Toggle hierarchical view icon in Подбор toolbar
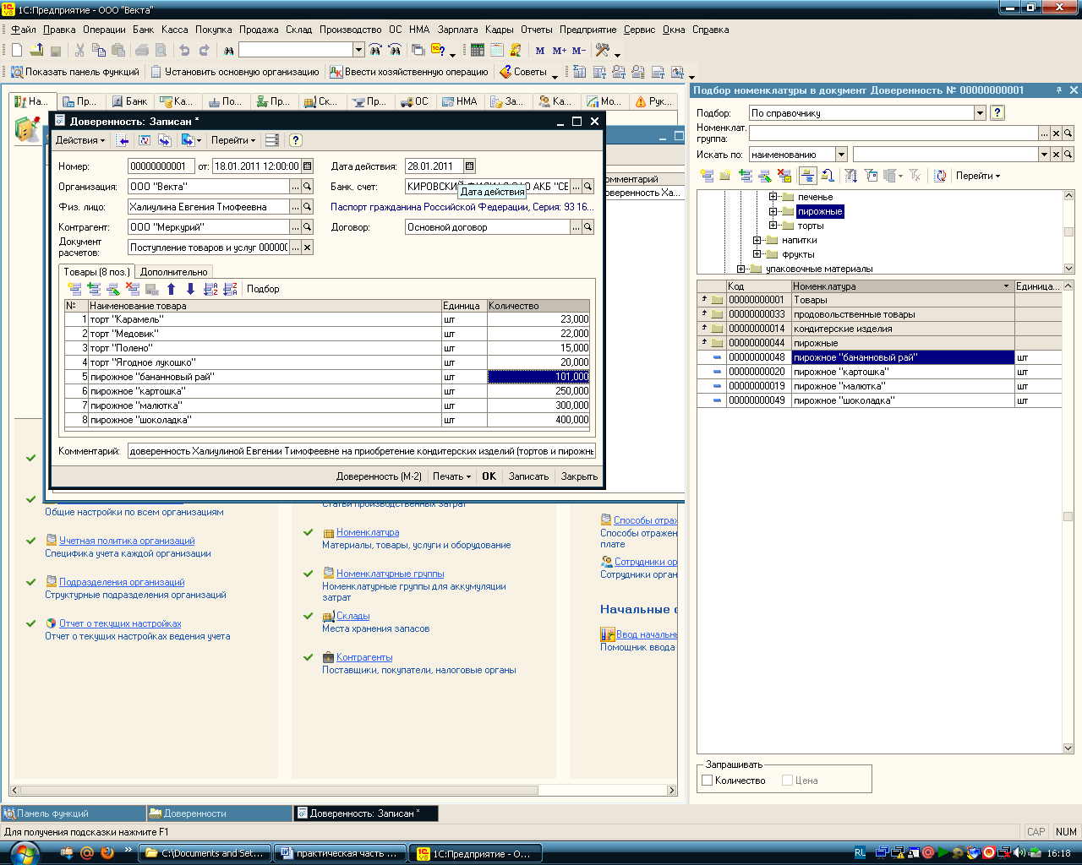This screenshot has height=865, width=1082. pyautogui.click(x=807, y=176)
